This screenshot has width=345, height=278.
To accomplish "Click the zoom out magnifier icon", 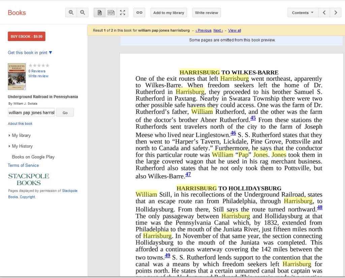I will [82, 13].
